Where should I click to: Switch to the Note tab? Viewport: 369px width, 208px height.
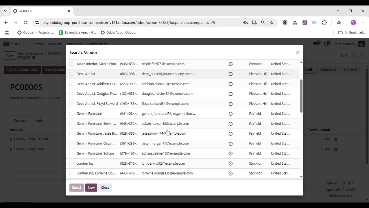[39, 121]
